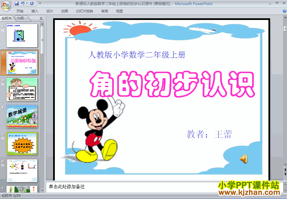Image resolution: width=287 pixels, height=199 pixels.
Task: Click the main editor scroll up arrow
Action: tap(285, 18)
